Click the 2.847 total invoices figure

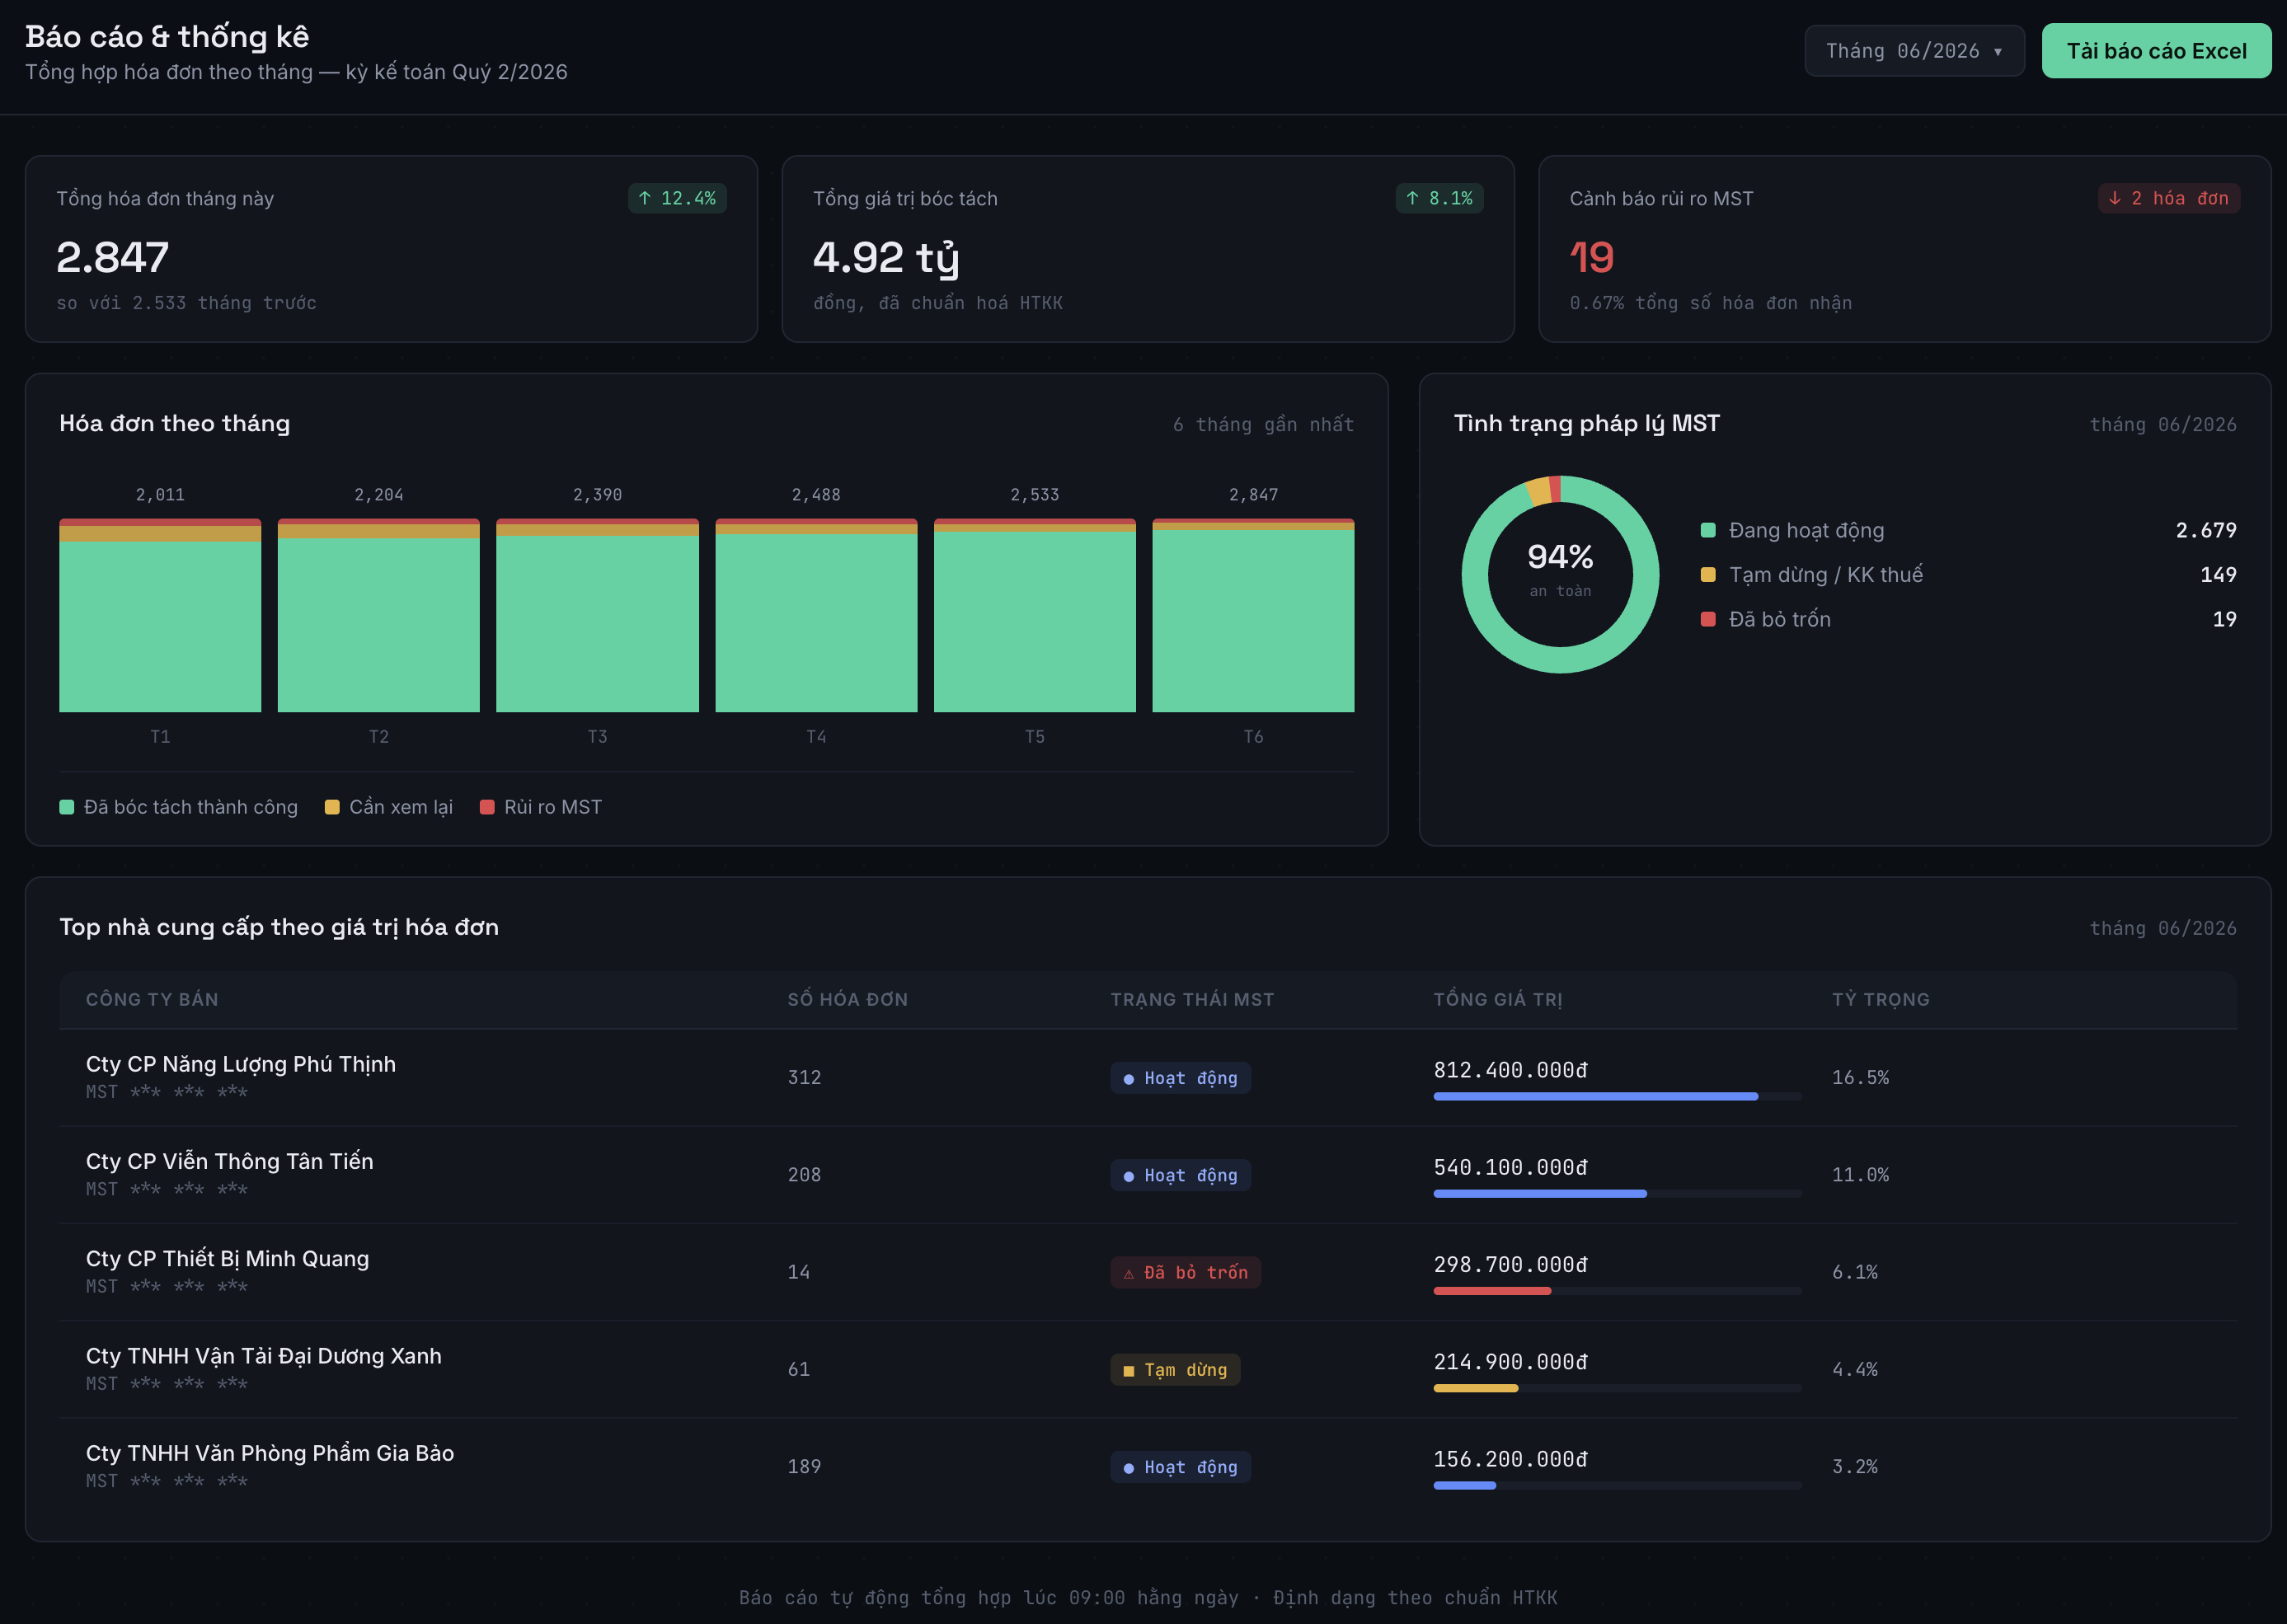(112, 257)
